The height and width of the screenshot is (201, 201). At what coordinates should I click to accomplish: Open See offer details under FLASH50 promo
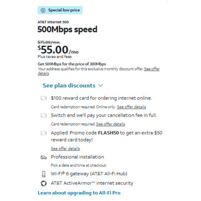[x=65, y=148]
